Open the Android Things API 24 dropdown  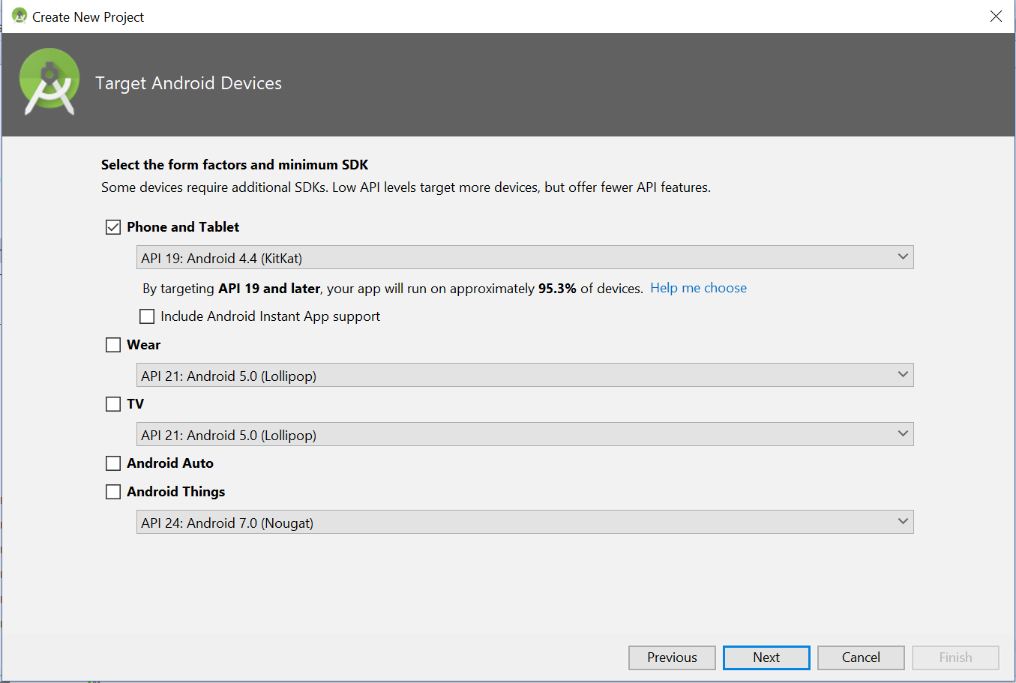point(525,521)
